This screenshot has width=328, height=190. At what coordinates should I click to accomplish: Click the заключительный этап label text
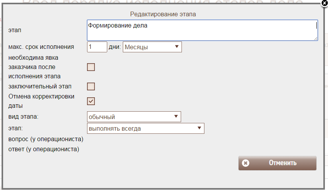click(40, 86)
